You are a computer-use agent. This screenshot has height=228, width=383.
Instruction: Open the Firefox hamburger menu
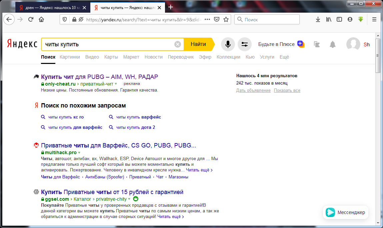click(x=374, y=19)
